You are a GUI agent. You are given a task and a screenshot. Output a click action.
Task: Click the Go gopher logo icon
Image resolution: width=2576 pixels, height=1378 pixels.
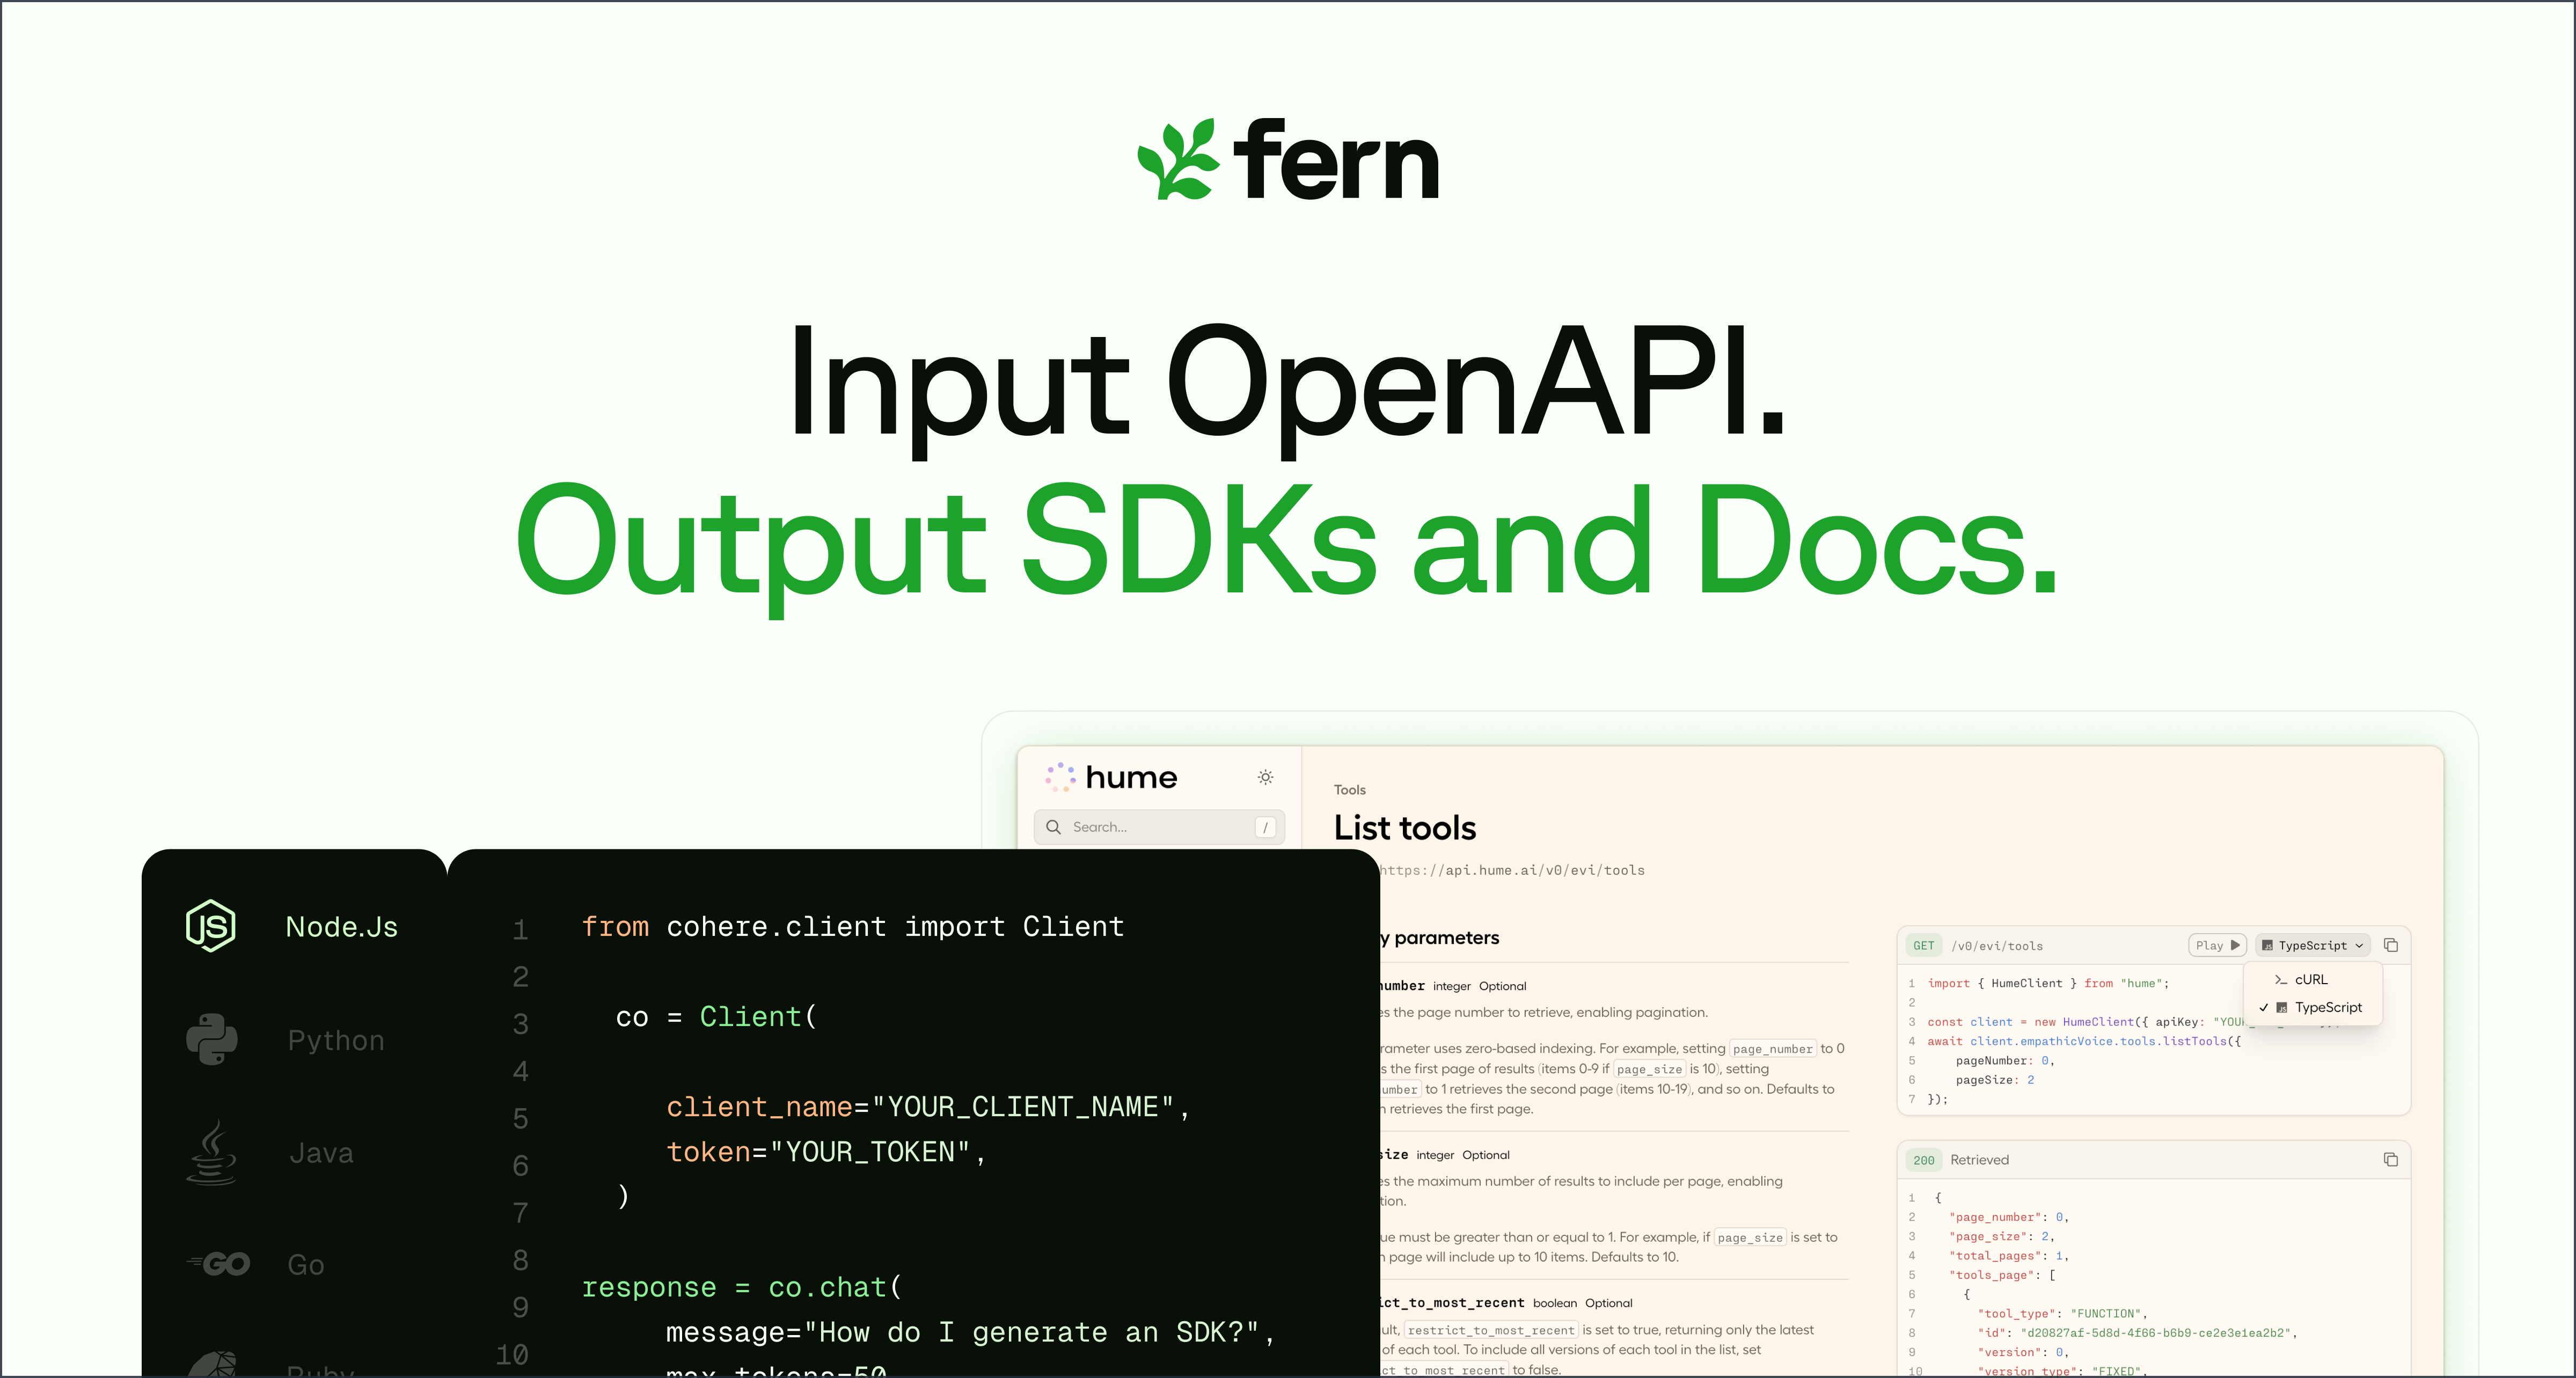pos(220,1265)
